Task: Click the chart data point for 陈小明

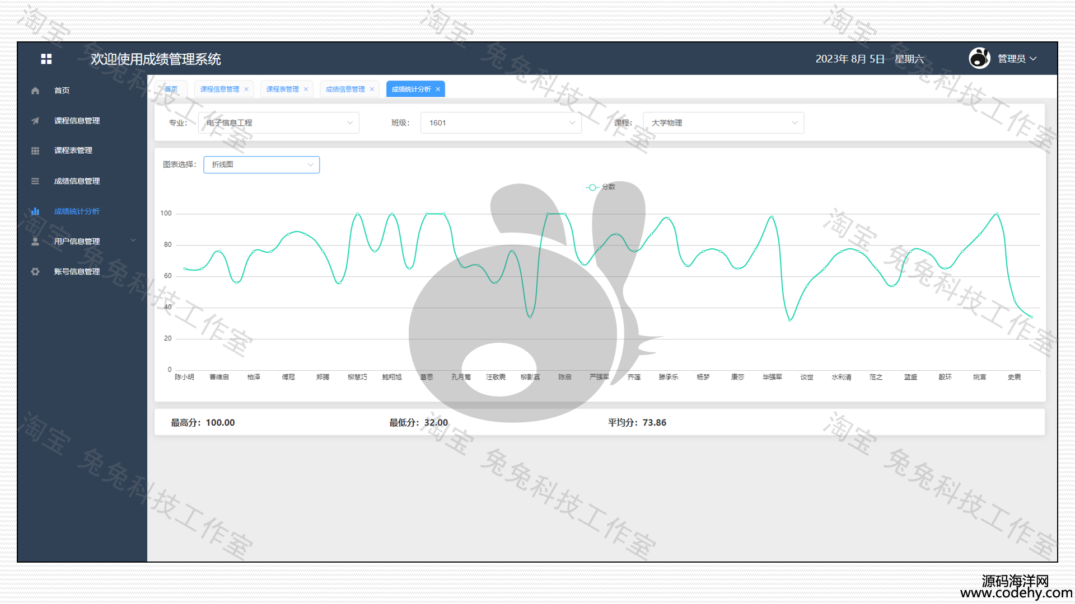Action: [185, 269]
